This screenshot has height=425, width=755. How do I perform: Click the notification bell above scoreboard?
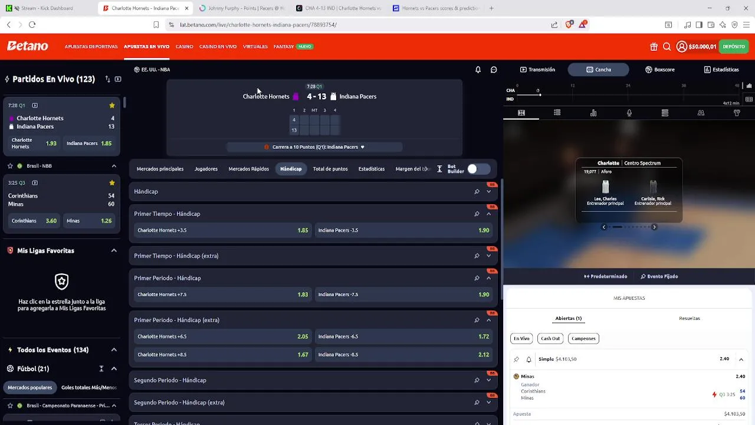[x=478, y=70]
